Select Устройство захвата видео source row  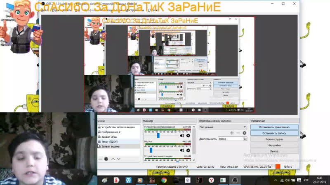coord(118,127)
